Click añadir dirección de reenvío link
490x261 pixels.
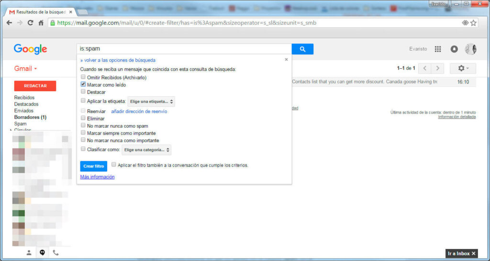coord(139,111)
